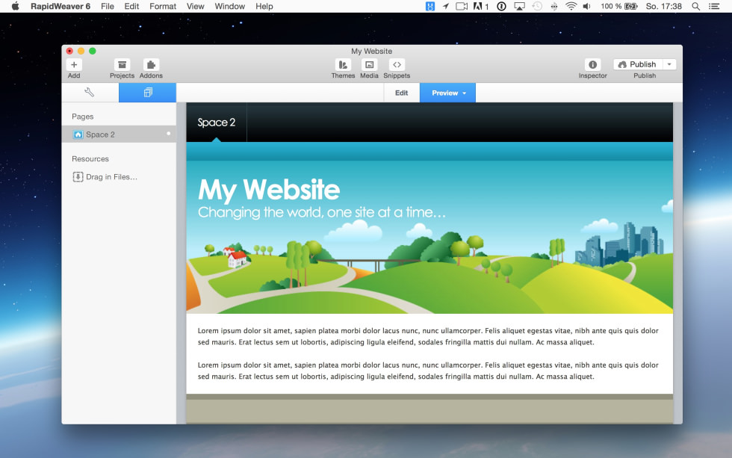
Task: Click the Wi-Fi status icon
Action: pyautogui.click(x=571, y=6)
